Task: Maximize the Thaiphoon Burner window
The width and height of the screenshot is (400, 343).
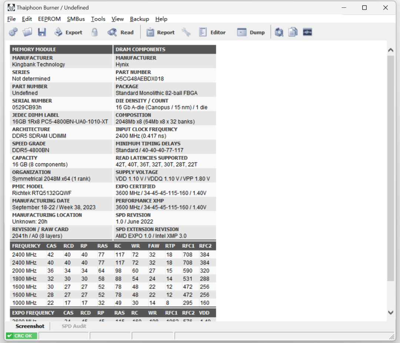Action: 364,8
